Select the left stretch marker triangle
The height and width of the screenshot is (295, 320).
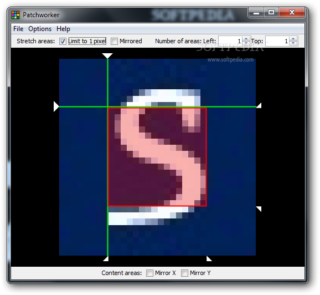pyautogui.click(x=56, y=106)
